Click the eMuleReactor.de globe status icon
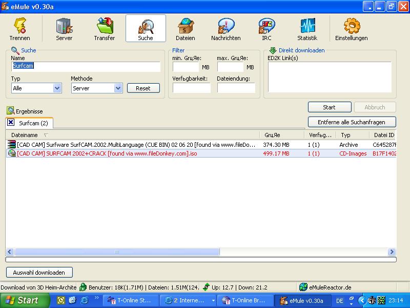 (x=303, y=287)
